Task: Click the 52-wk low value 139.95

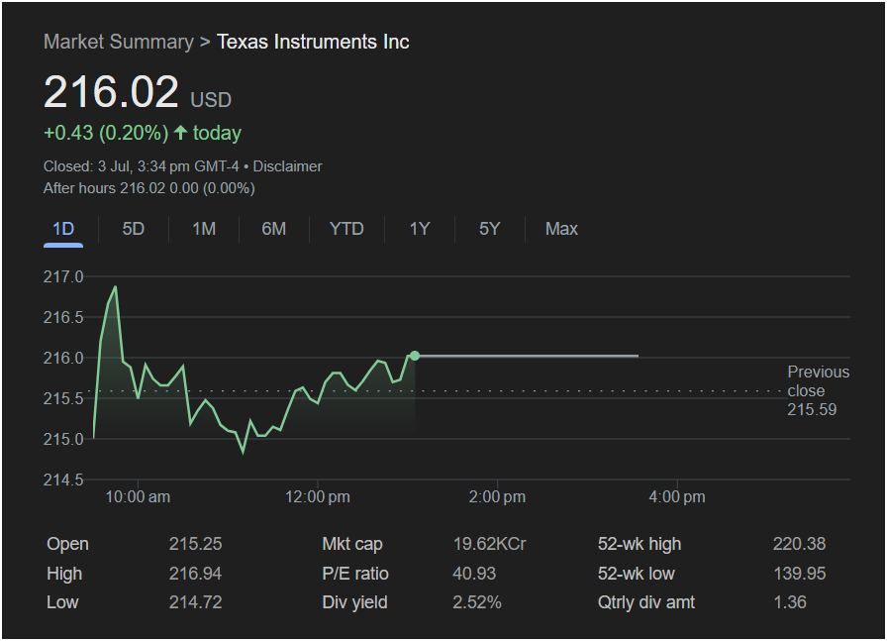Action: (x=799, y=574)
